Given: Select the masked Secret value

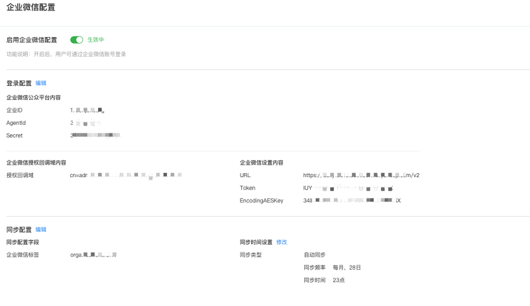Looking at the screenshot, I should [95, 135].
